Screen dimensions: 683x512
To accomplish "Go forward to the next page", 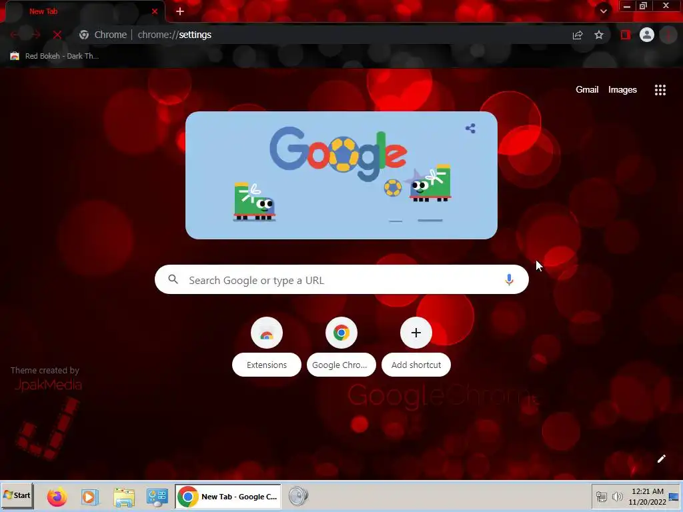I will pos(36,35).
